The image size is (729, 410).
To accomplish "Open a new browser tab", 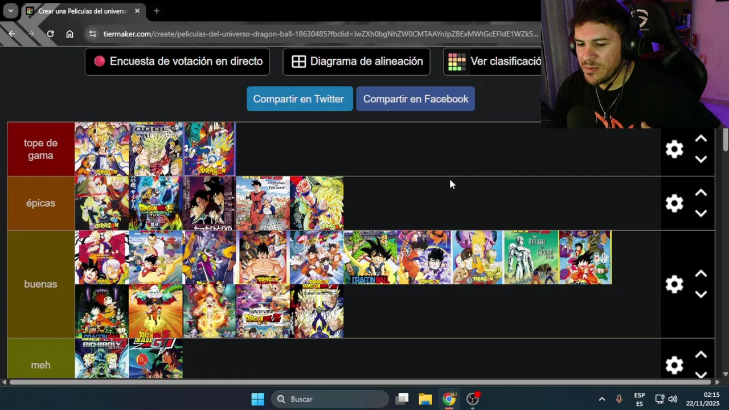I will pos(156,11).
